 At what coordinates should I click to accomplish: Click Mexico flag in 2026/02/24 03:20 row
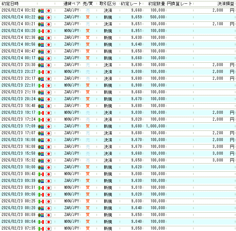[x=41, y=31]
